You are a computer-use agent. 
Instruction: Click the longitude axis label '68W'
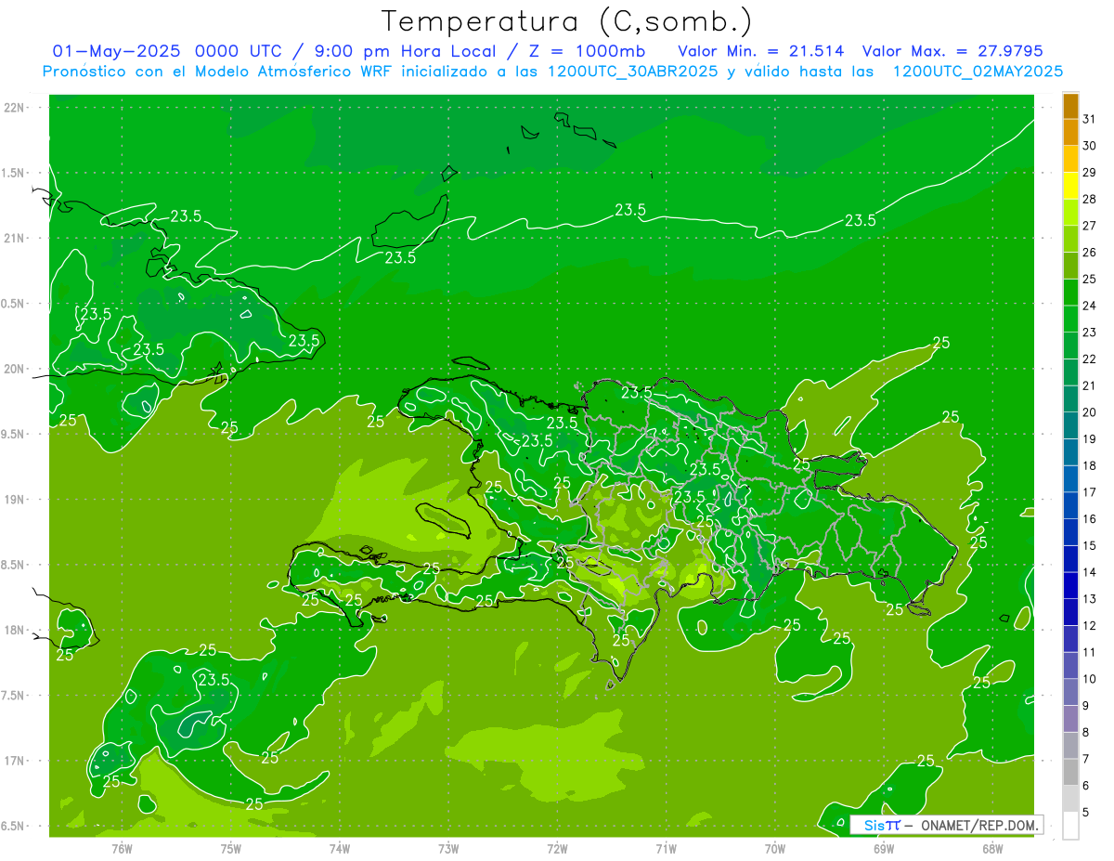[991, 850]
